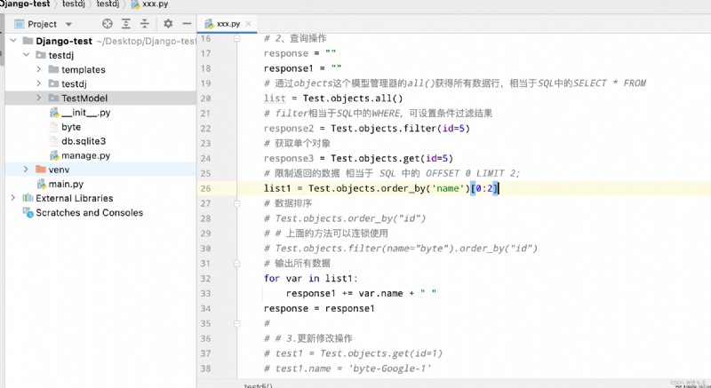The width and height of the screenshot is (711, 388).
Task: Expand the venv folder
Action: (27, 170)
